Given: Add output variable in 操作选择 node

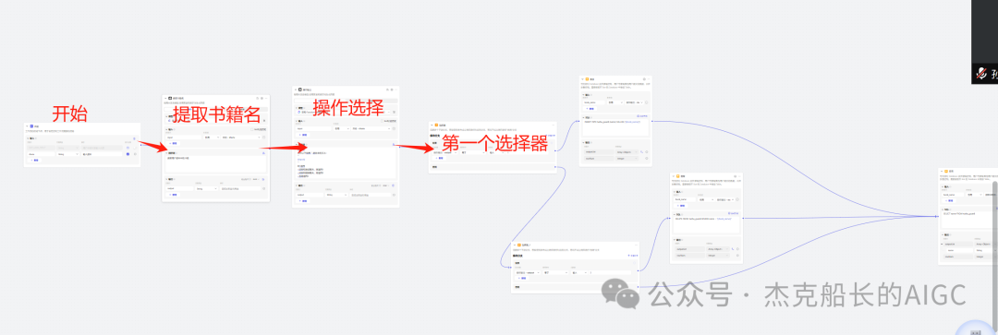Looking at the screenshot, I should 304,201.
